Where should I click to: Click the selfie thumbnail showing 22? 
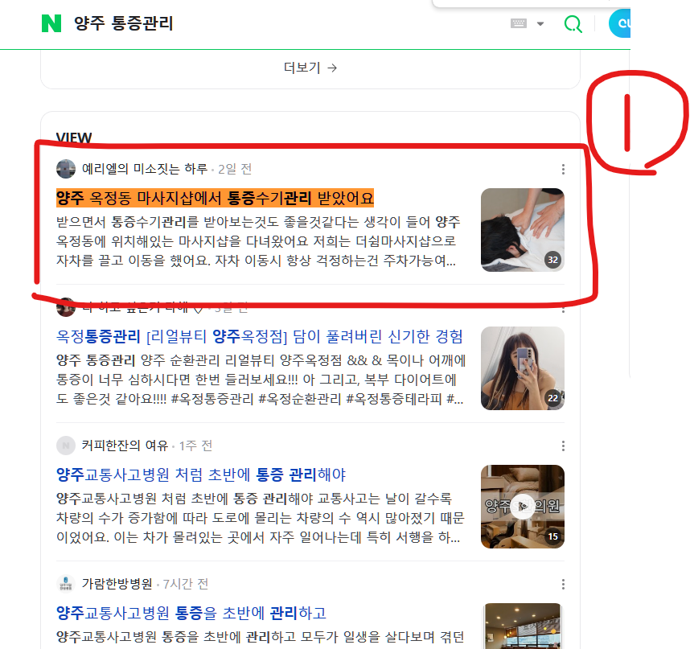[523, 368]
